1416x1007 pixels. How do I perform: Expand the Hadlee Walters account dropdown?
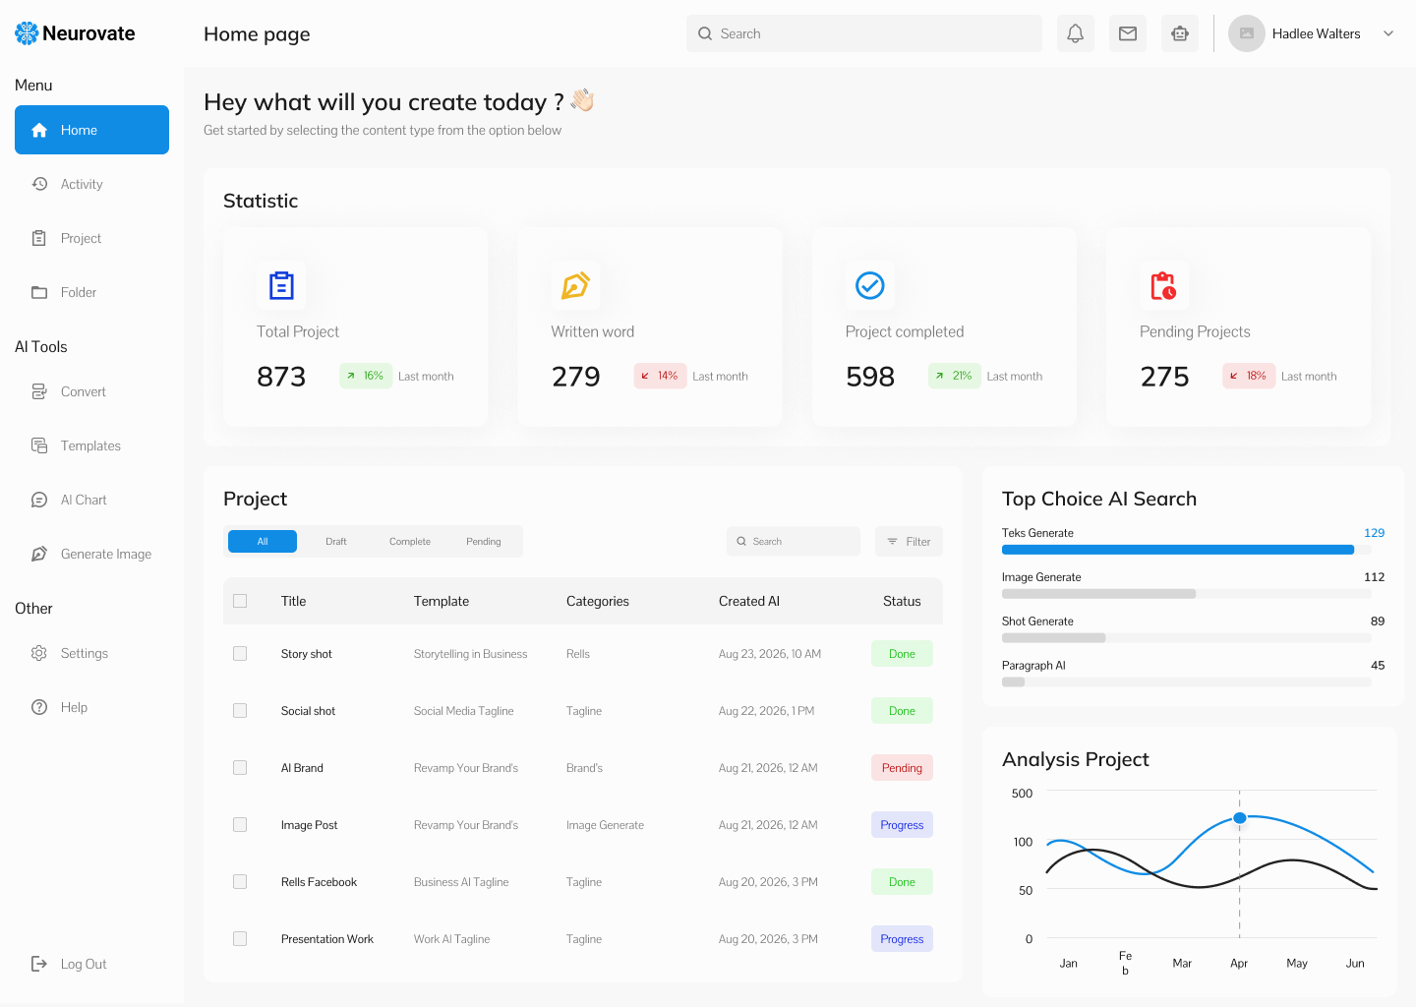[x=1388, y=33]
